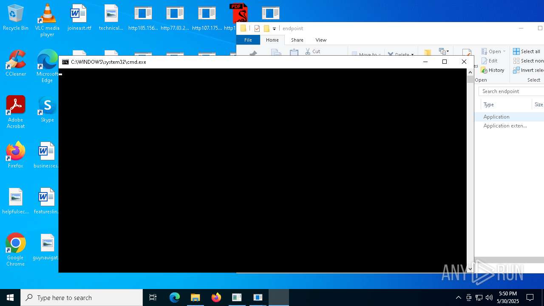Select the helpfulsec... image file on desktop
Viewport: 544px width, 306px height.
tap(15, 201)
